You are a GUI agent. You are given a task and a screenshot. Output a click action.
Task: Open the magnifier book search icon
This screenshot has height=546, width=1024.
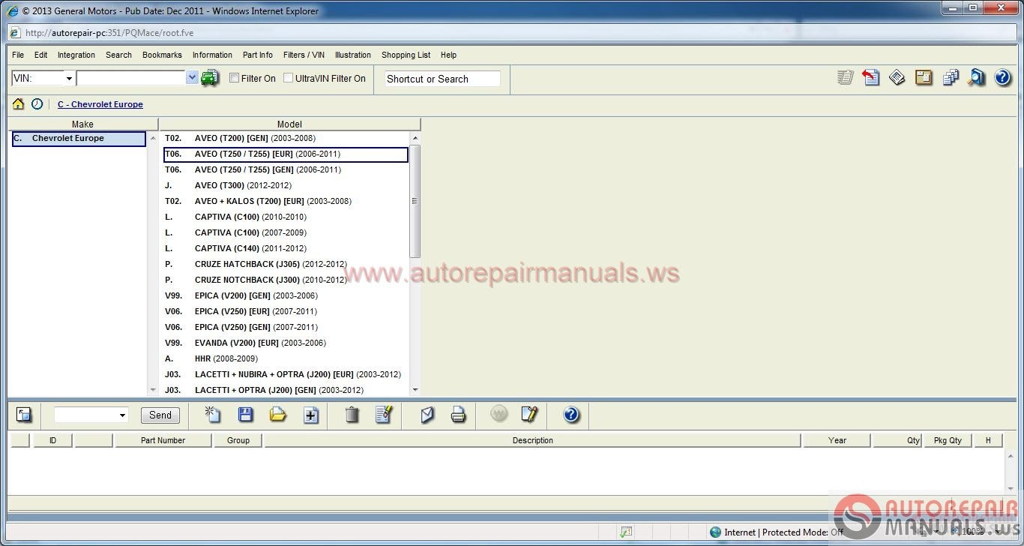976,77
